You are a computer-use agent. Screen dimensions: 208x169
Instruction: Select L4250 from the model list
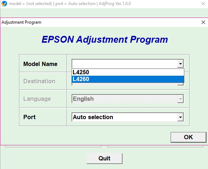pos(128,72)
